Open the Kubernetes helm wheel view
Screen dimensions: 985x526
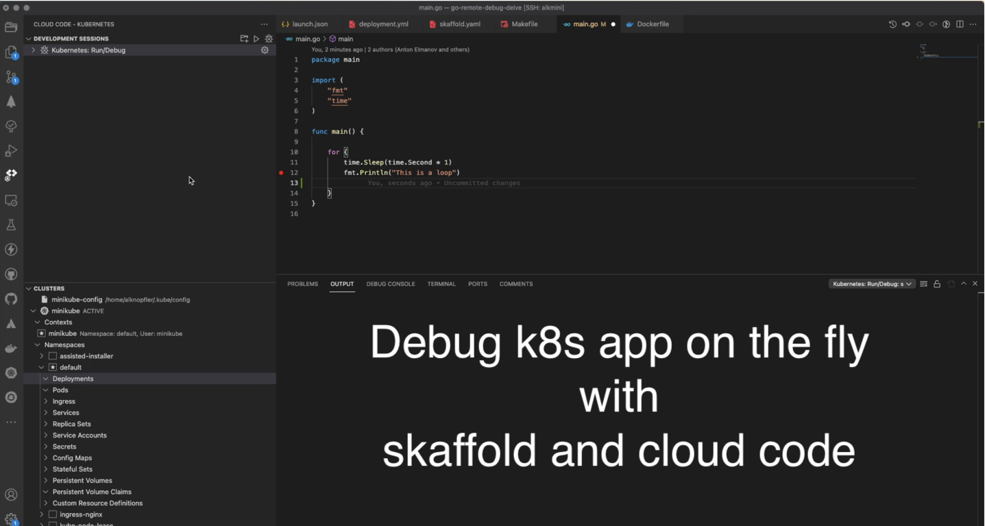point(11,373)
